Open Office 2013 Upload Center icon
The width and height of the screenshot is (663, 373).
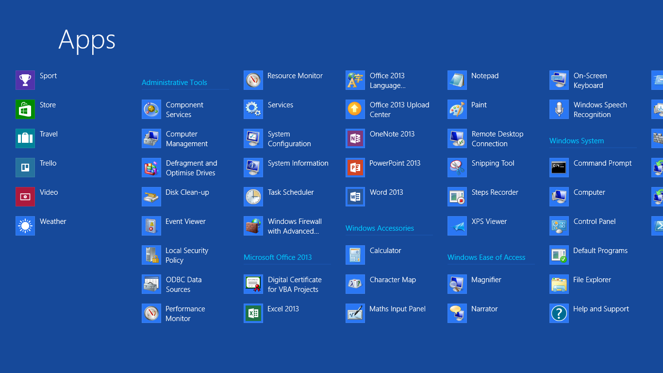click(x=355, y=109)
